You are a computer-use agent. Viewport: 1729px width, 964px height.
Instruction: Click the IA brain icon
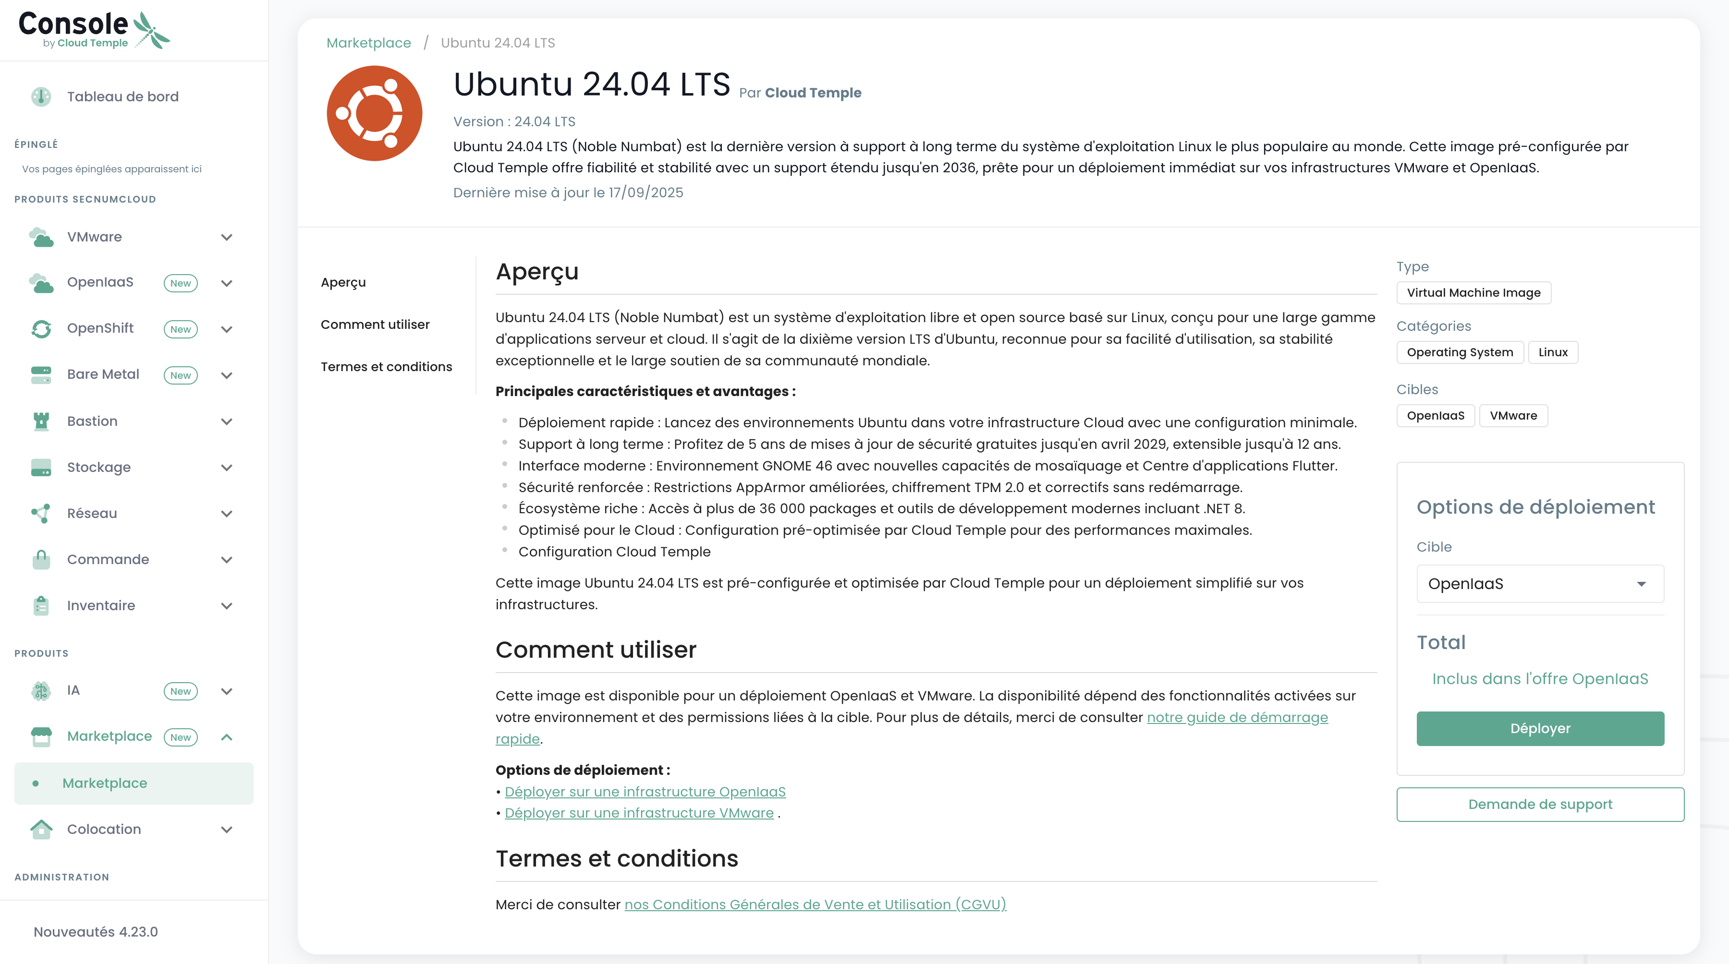point(41,691)
